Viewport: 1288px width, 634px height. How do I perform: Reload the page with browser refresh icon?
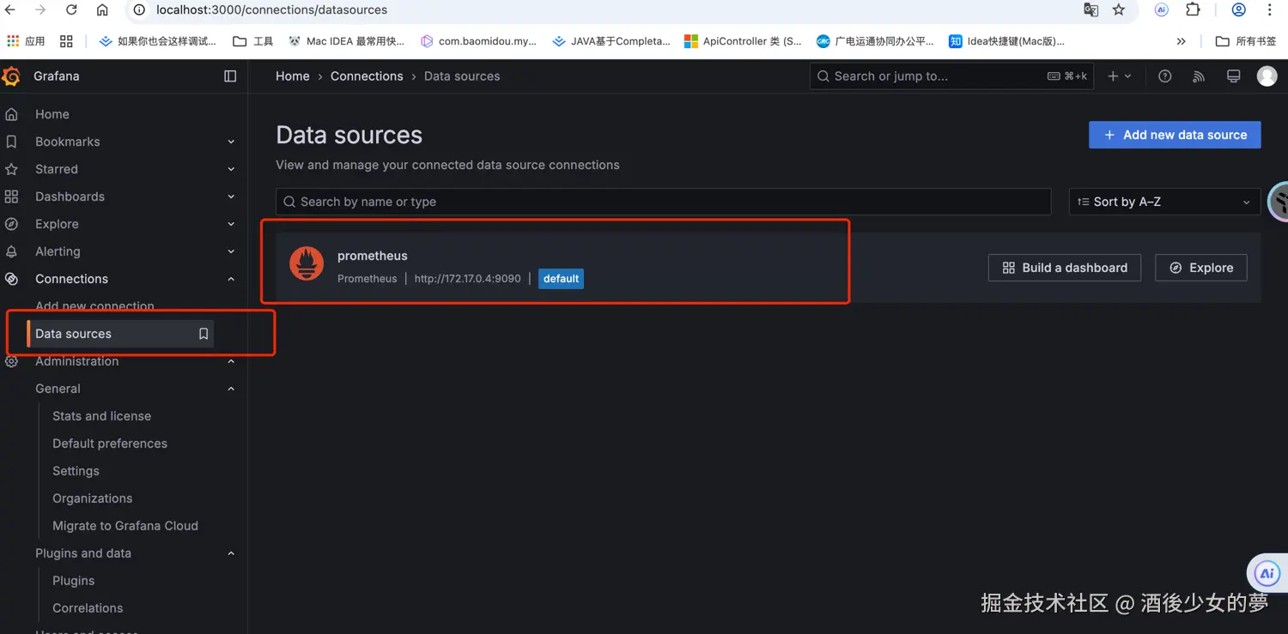tap(71, 10)
